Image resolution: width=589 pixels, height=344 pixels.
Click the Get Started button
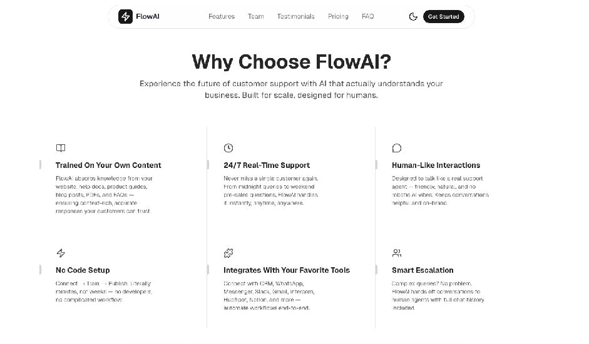point(443,17)
